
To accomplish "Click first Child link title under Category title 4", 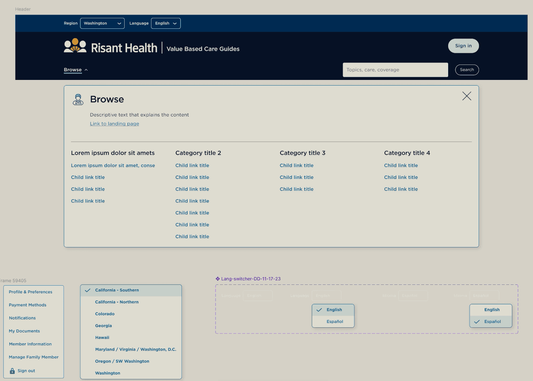I will coord(401,166).
